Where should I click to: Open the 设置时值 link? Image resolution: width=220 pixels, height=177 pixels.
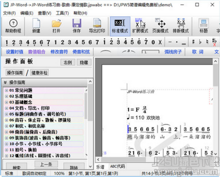(x=14, y=52)
